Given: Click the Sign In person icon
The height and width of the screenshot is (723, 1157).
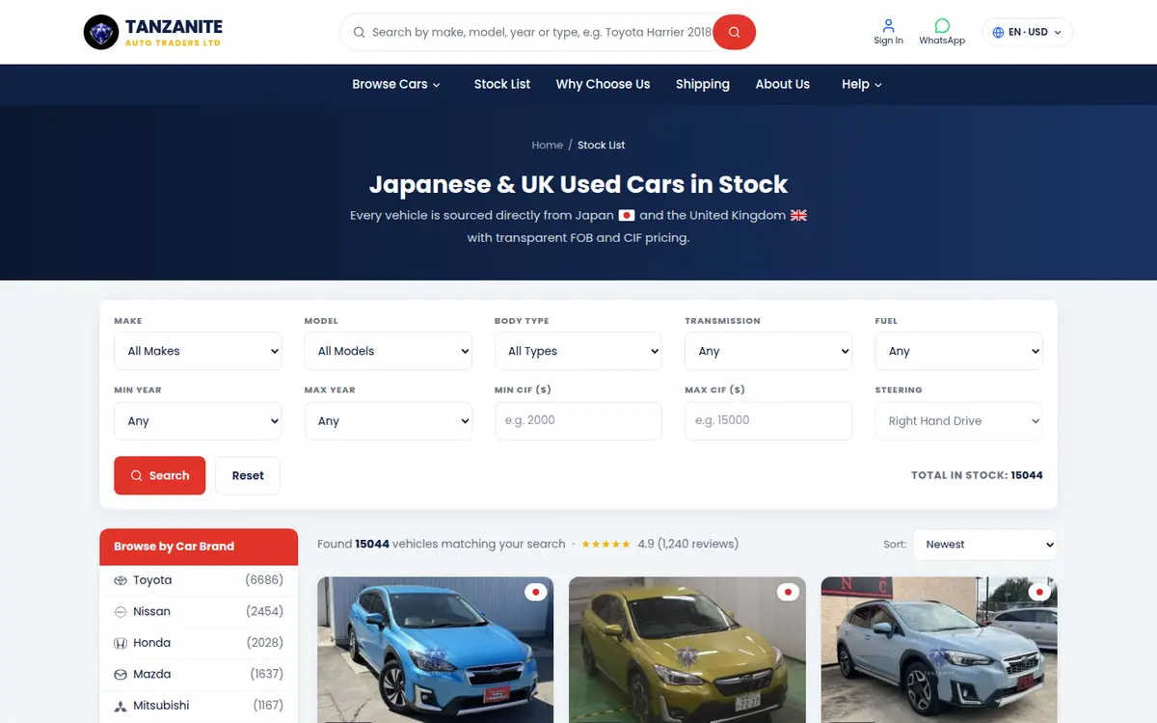Looking at the screenshot, I should (888, 25).
